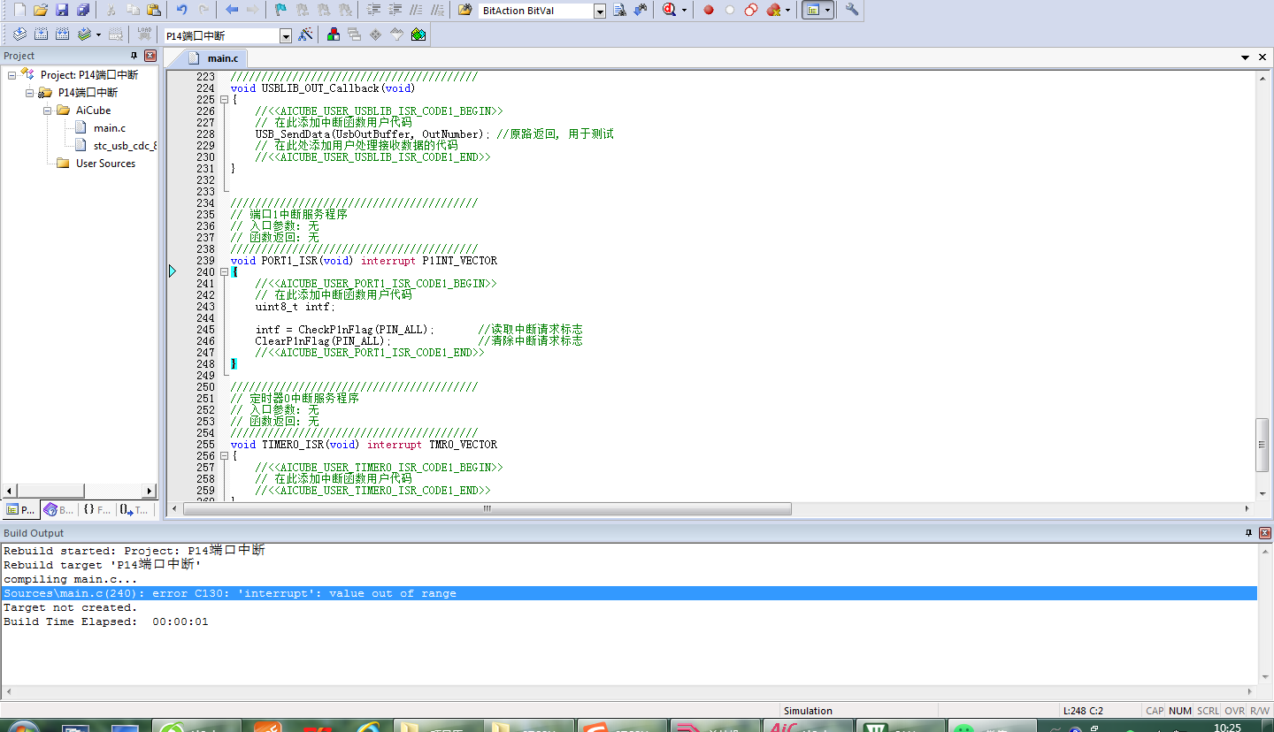This screenshot has height=732, width=1274.
Task: Select main.c in the project tree
Action: (x=109, y=128)
